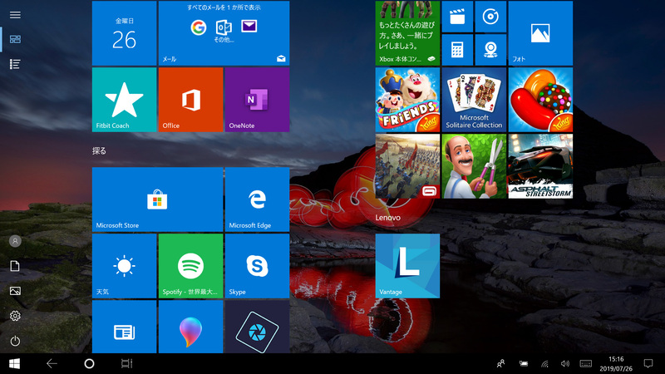
Task: Open the hamburger menu at top left
Action: pyautogui.click(x=15, y=15)
